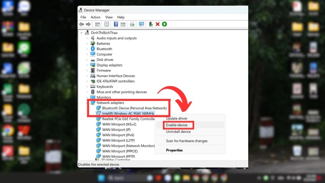This screenshot has width=325, height=183.
Task: Expand the Computer category chevron
Action: tap(87, 54)
